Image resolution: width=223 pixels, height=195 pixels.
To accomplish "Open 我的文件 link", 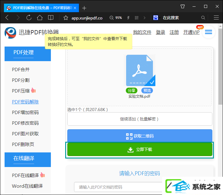I will [x=142, y=32].
